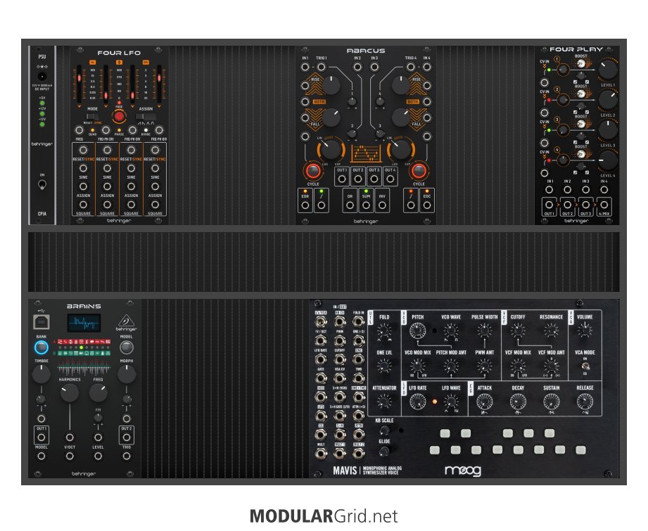Viewport: 648px width, 531px height.
Task: Click the Four Play 4/MIX output jack
Action: tap(604, 205)
